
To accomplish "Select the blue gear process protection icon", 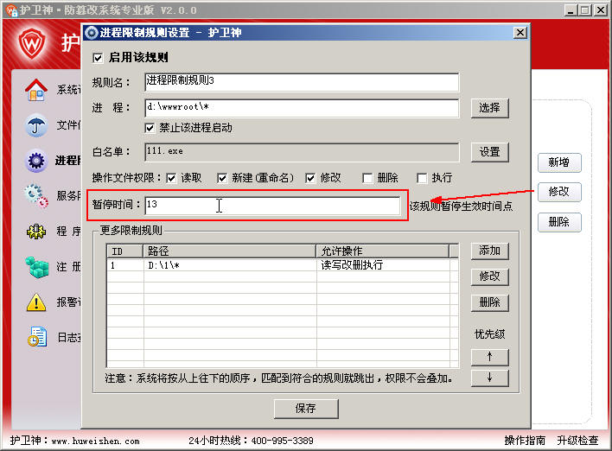I will click(36, 161).
